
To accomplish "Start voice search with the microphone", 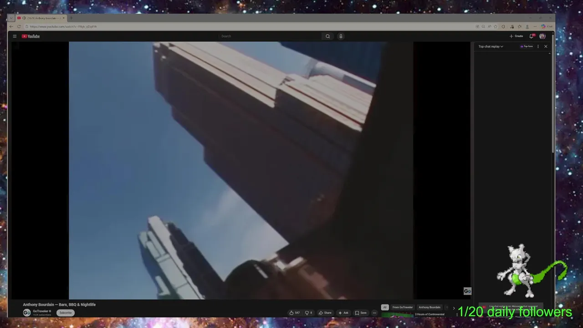I will click(x=341, y=36).
